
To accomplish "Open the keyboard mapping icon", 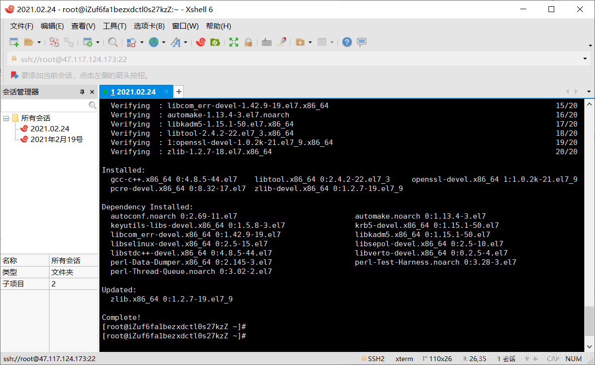I will point(266,42).
